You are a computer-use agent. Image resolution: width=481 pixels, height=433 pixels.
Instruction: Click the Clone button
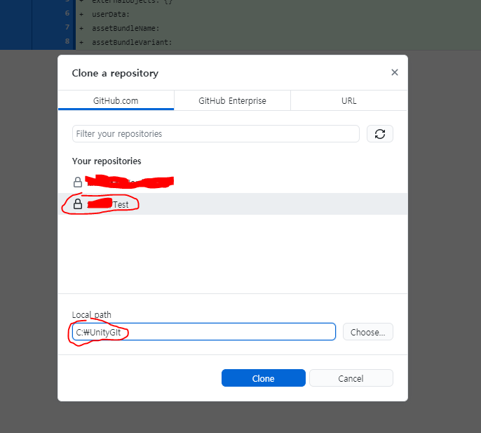coord(263,378)
